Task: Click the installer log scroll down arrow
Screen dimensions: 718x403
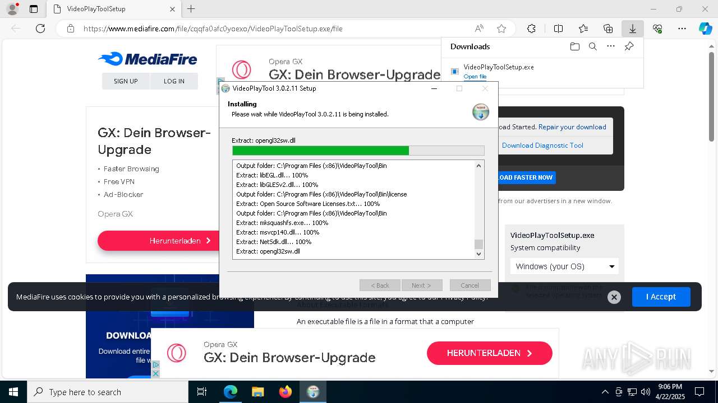Action: pos(478,254)
